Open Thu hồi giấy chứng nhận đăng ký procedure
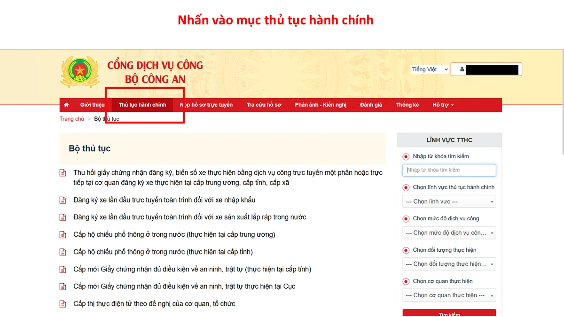 (x=228, y=178)
